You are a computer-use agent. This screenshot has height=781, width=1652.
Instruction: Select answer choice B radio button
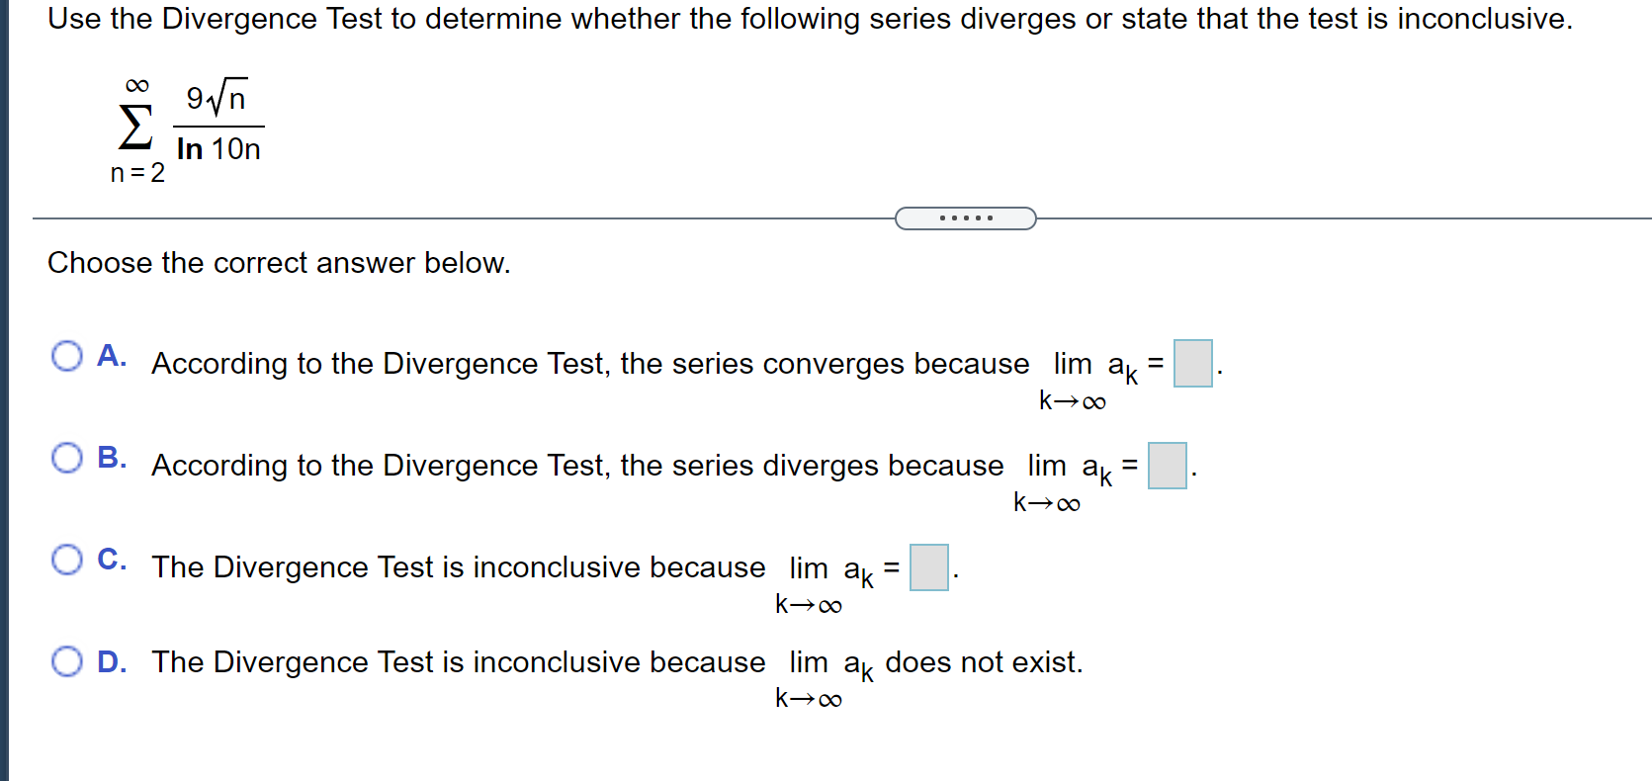67,458
